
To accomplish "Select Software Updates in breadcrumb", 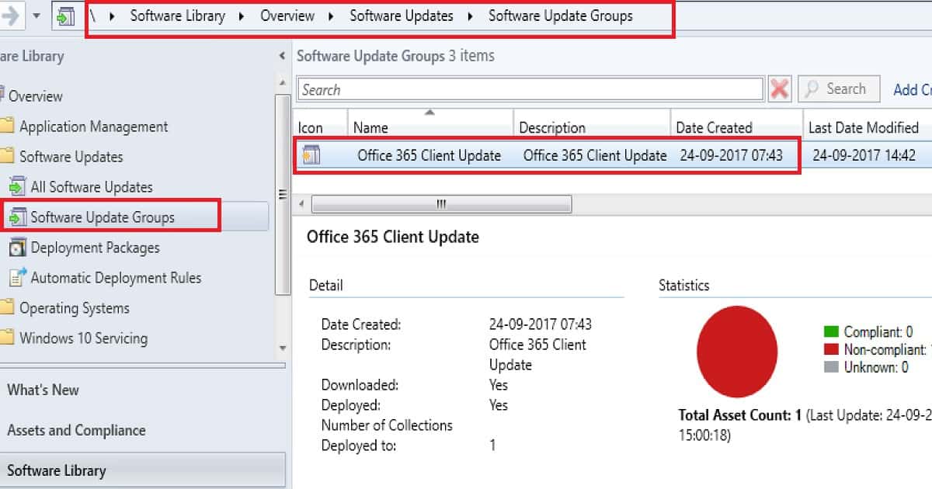I will pyautogui.click(x=402, y=16).
